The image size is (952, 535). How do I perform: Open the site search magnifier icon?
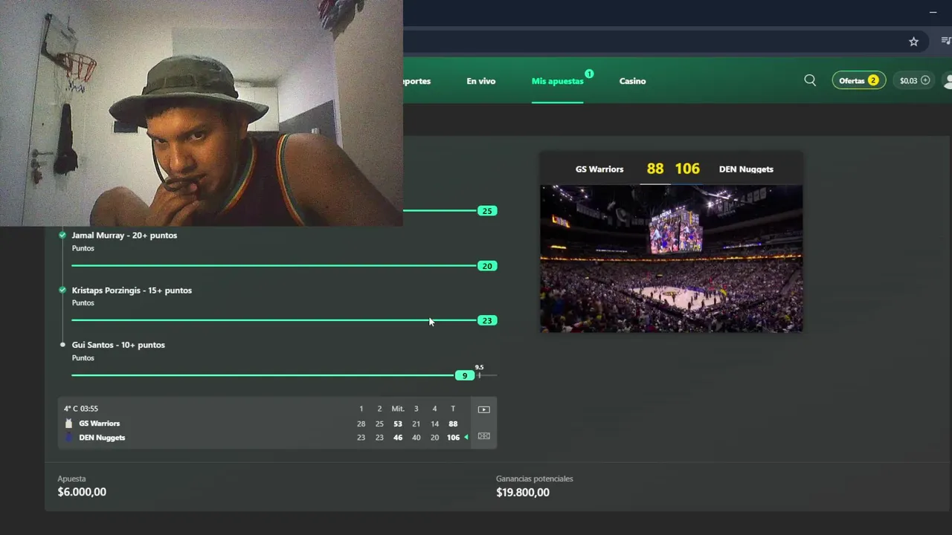[810, 80]
